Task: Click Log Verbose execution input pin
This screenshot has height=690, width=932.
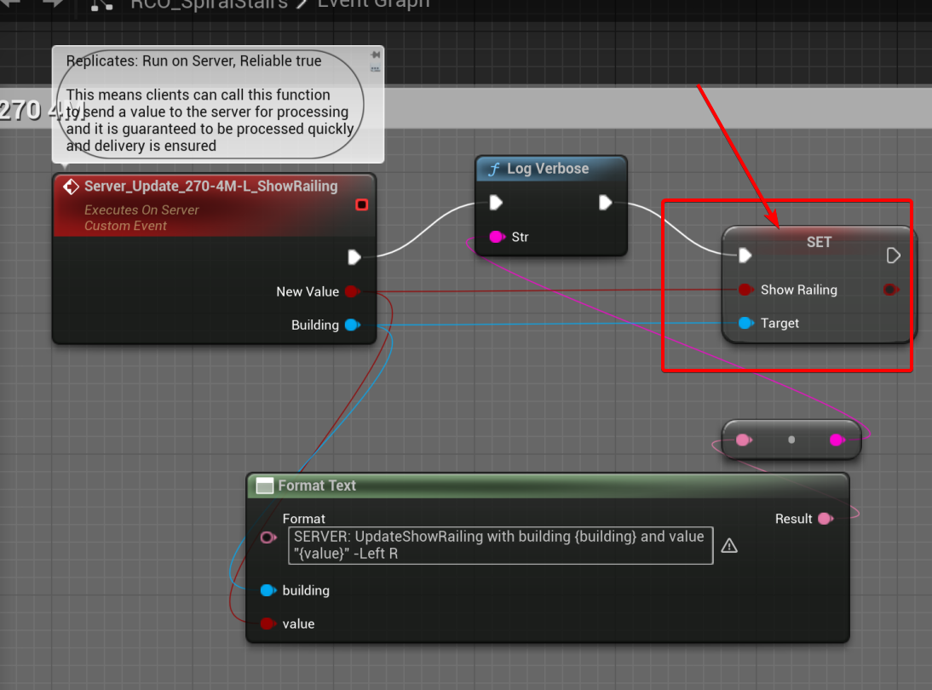Action: coord(496,203)
